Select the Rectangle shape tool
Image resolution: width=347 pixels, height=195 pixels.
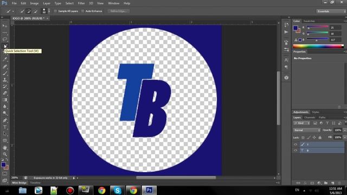(x=5, y=141)
